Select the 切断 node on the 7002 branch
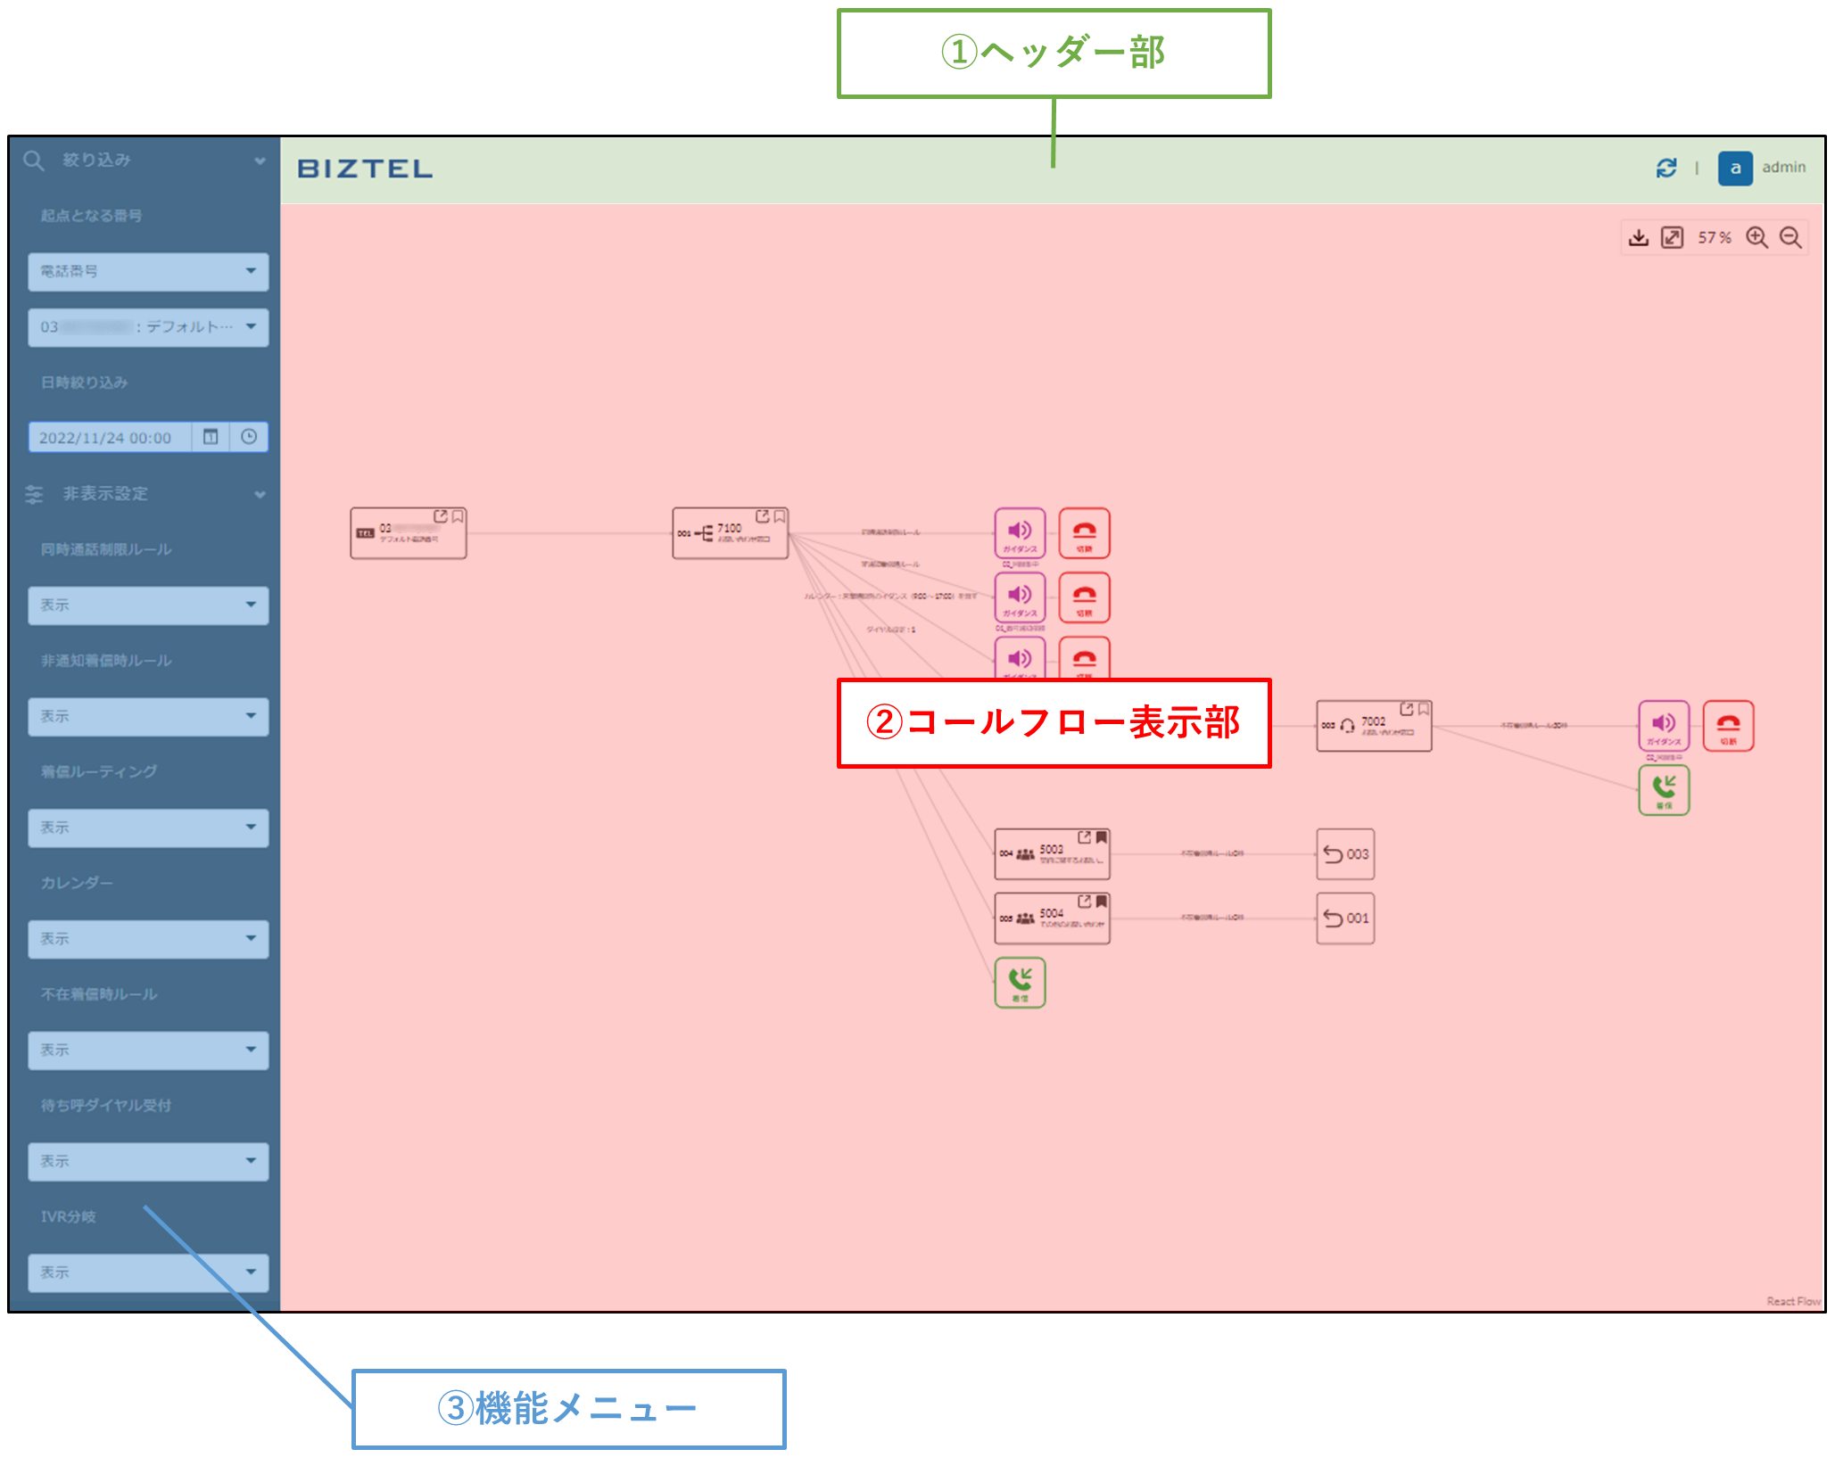The image size is (1835, 1466). point(1728,726)
